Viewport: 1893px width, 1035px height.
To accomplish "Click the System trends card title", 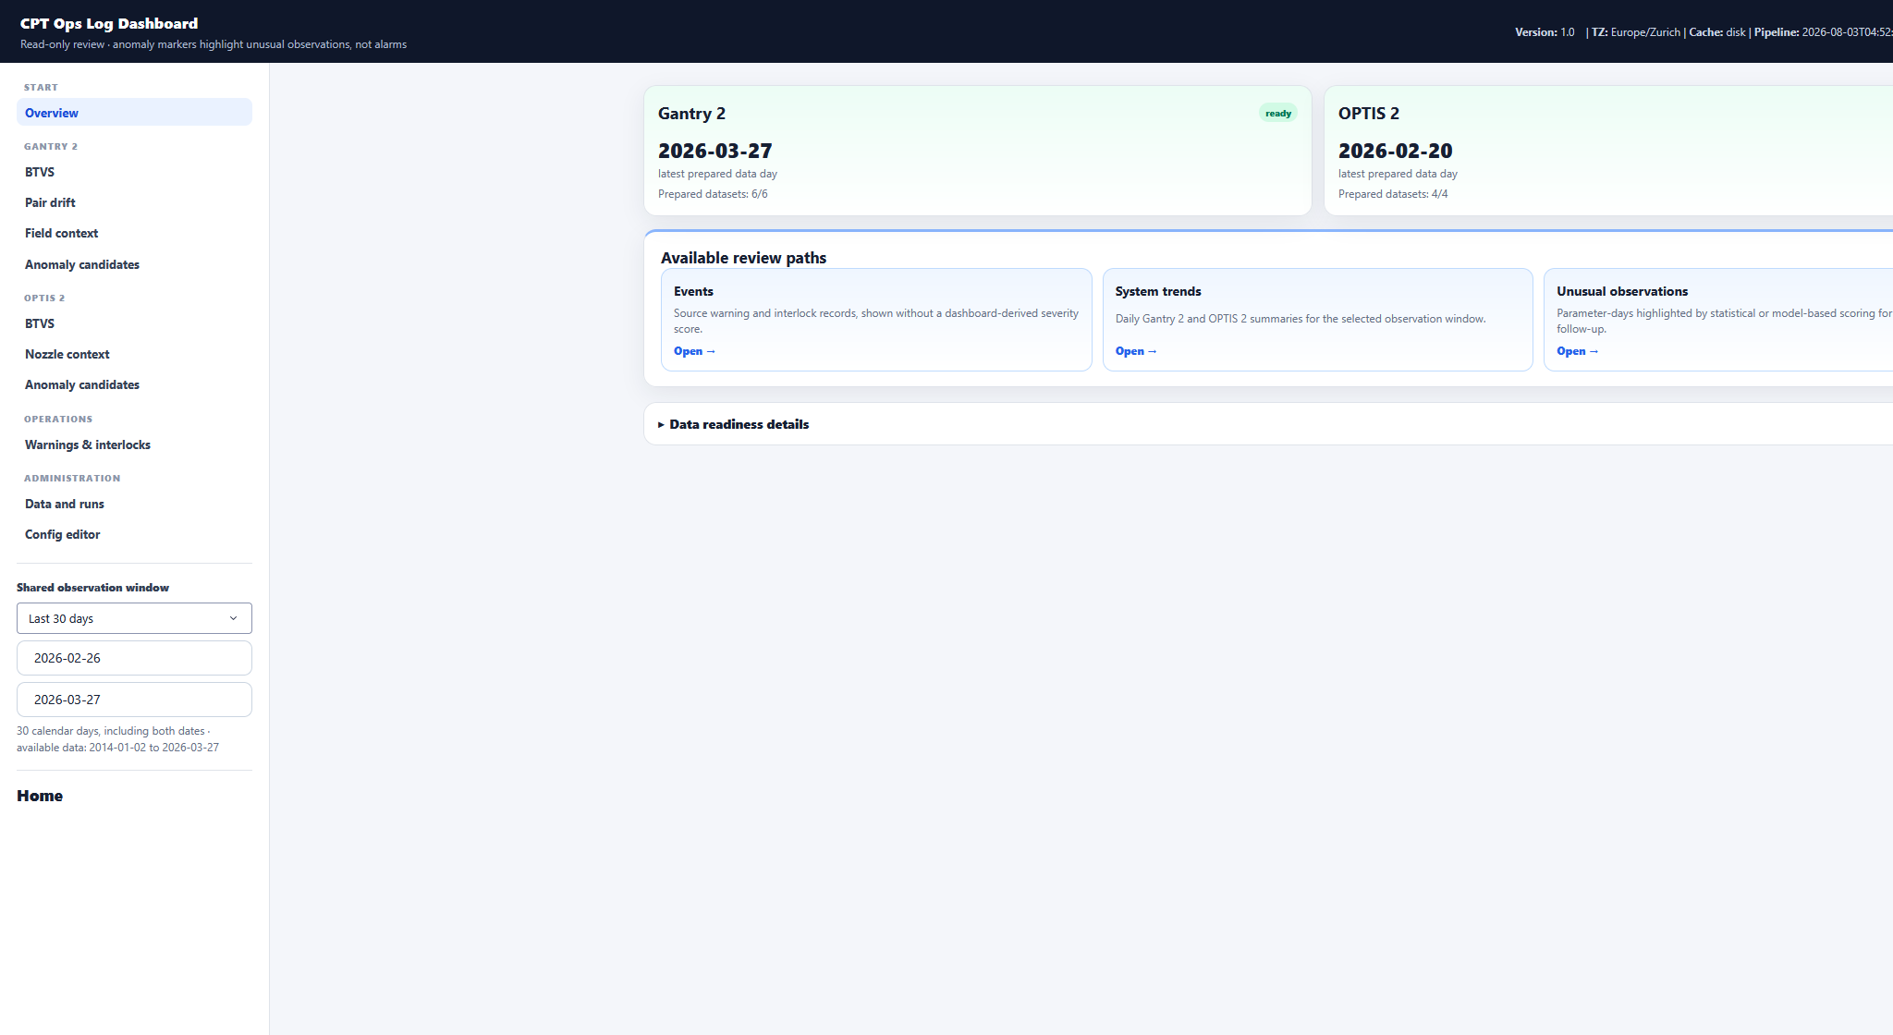I will 1158,291.
